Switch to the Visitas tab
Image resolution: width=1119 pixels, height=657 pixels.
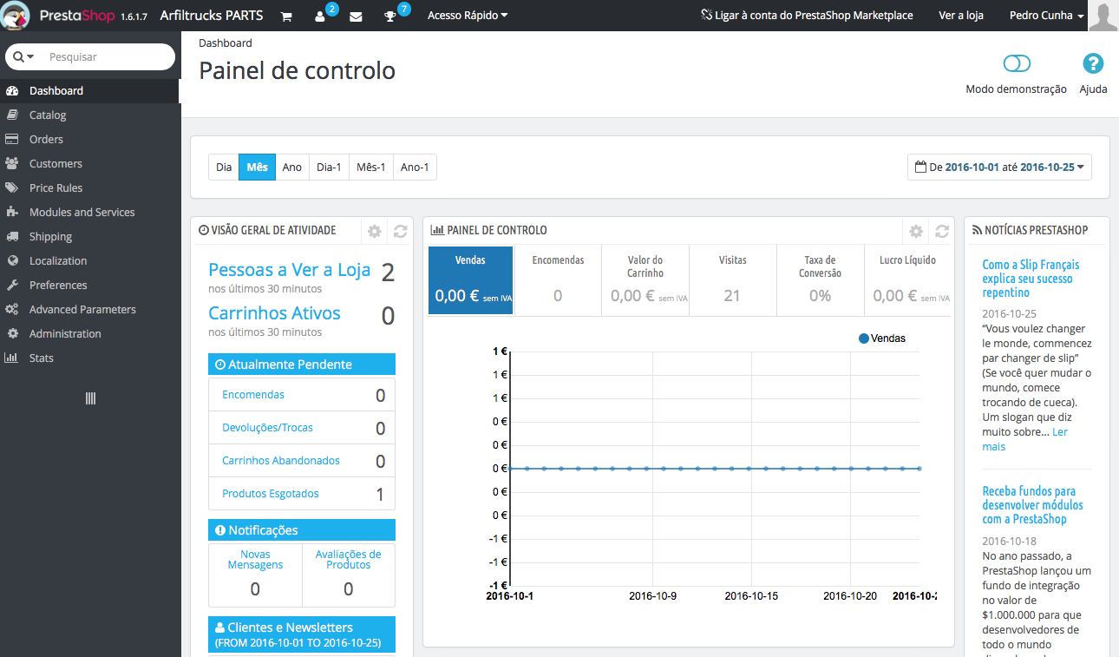733,280
